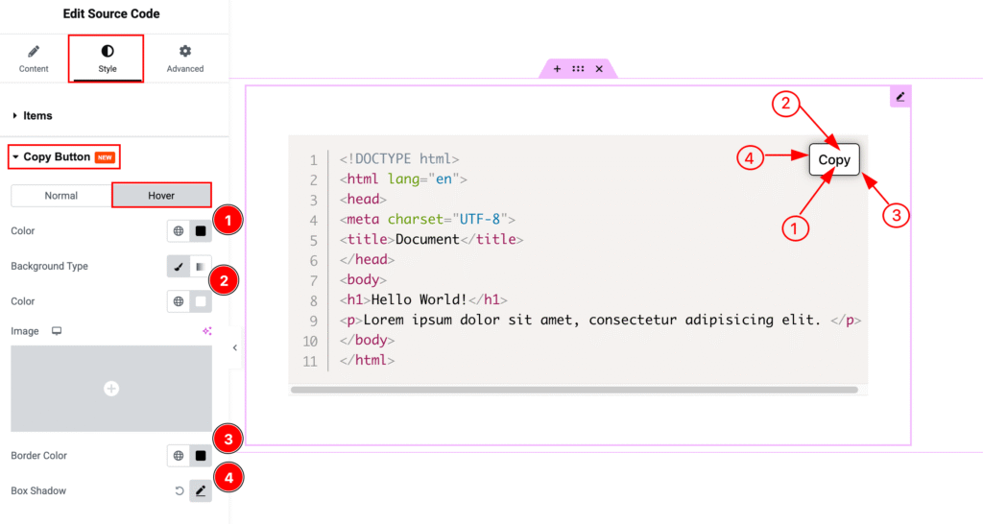Open the Advanced tab
This screenshot has height=524, width=983.
(185, 59)
